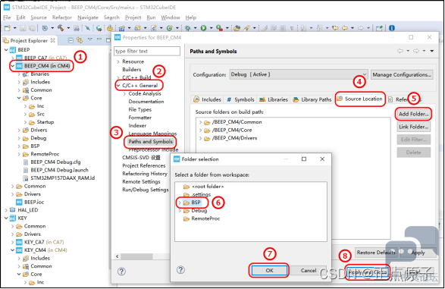Open the Window menu

pyautogui.click(x=171, y=17)
